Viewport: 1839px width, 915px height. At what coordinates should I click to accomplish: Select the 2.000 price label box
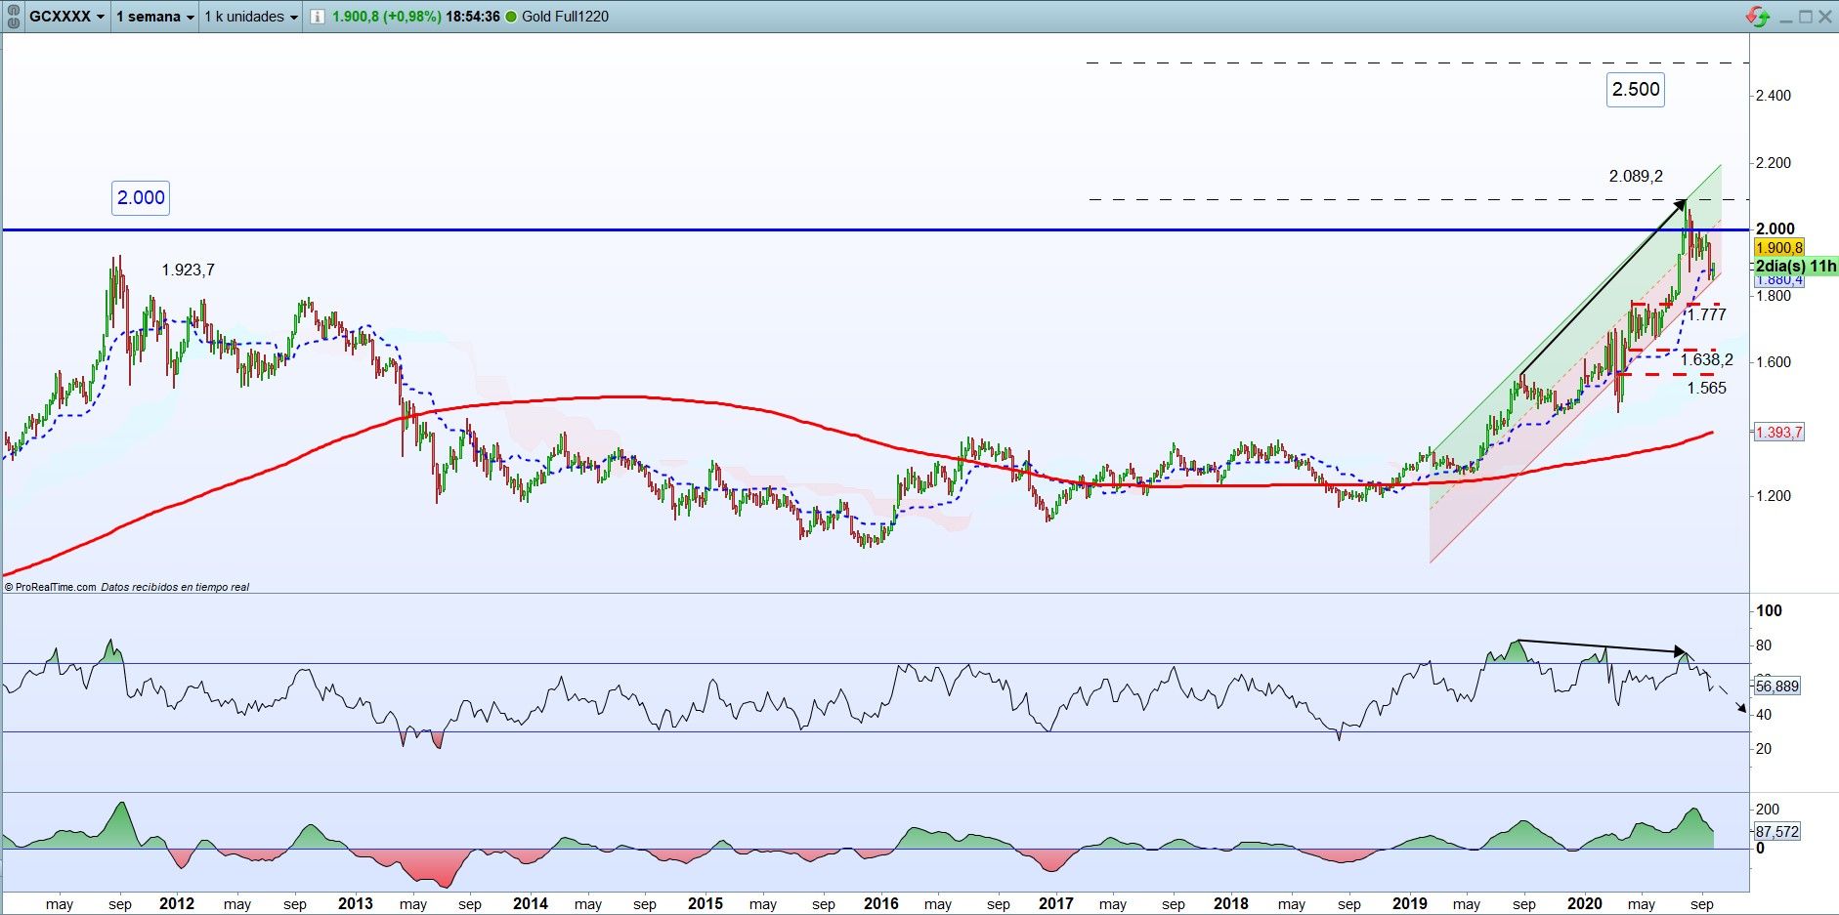click(x=141, y=198)
